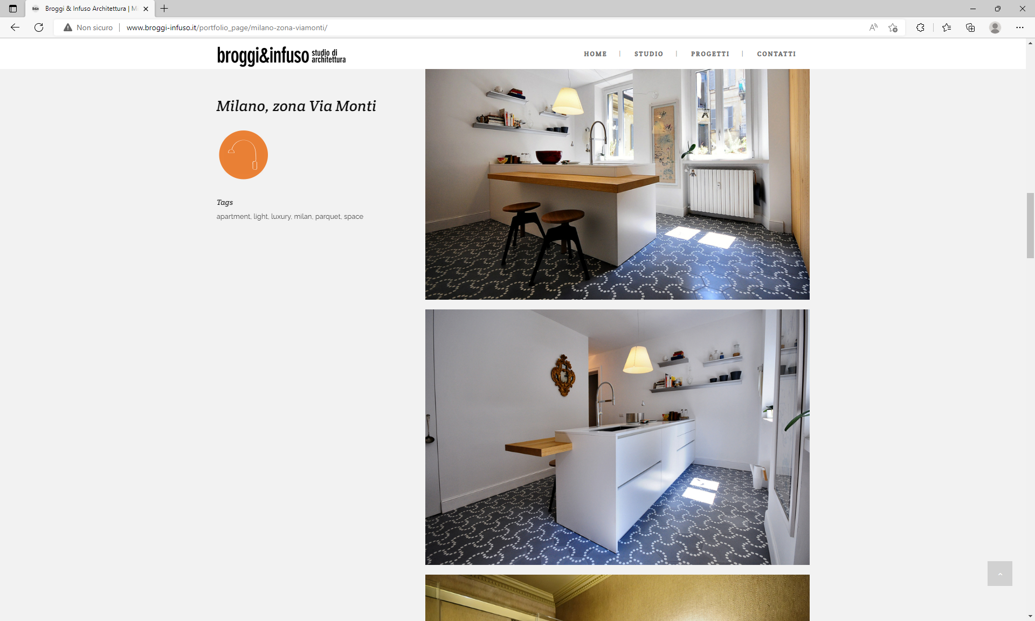This screenshot has width=1035, height=621.
Task: Add page to favorites star icon
Action: point(893,27)
